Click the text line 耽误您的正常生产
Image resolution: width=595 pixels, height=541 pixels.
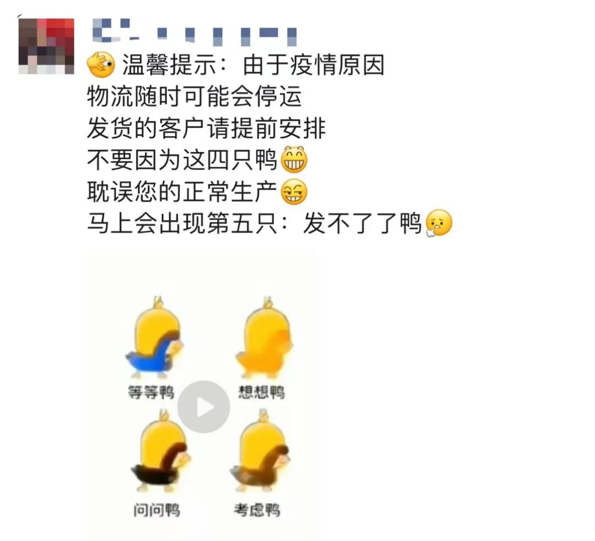182,191
